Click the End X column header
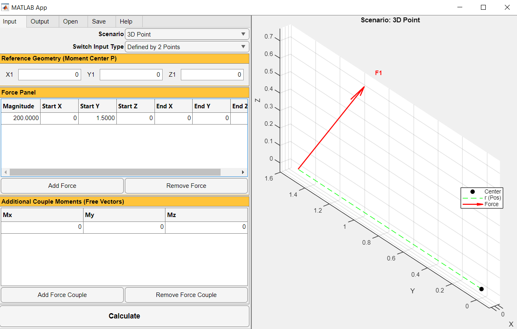This screenshot has width=517, height=329. [174, 106]
